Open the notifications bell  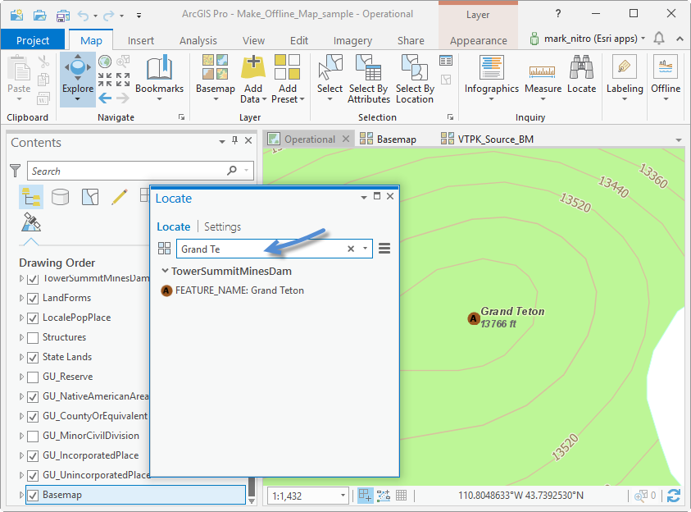(659, 39)
